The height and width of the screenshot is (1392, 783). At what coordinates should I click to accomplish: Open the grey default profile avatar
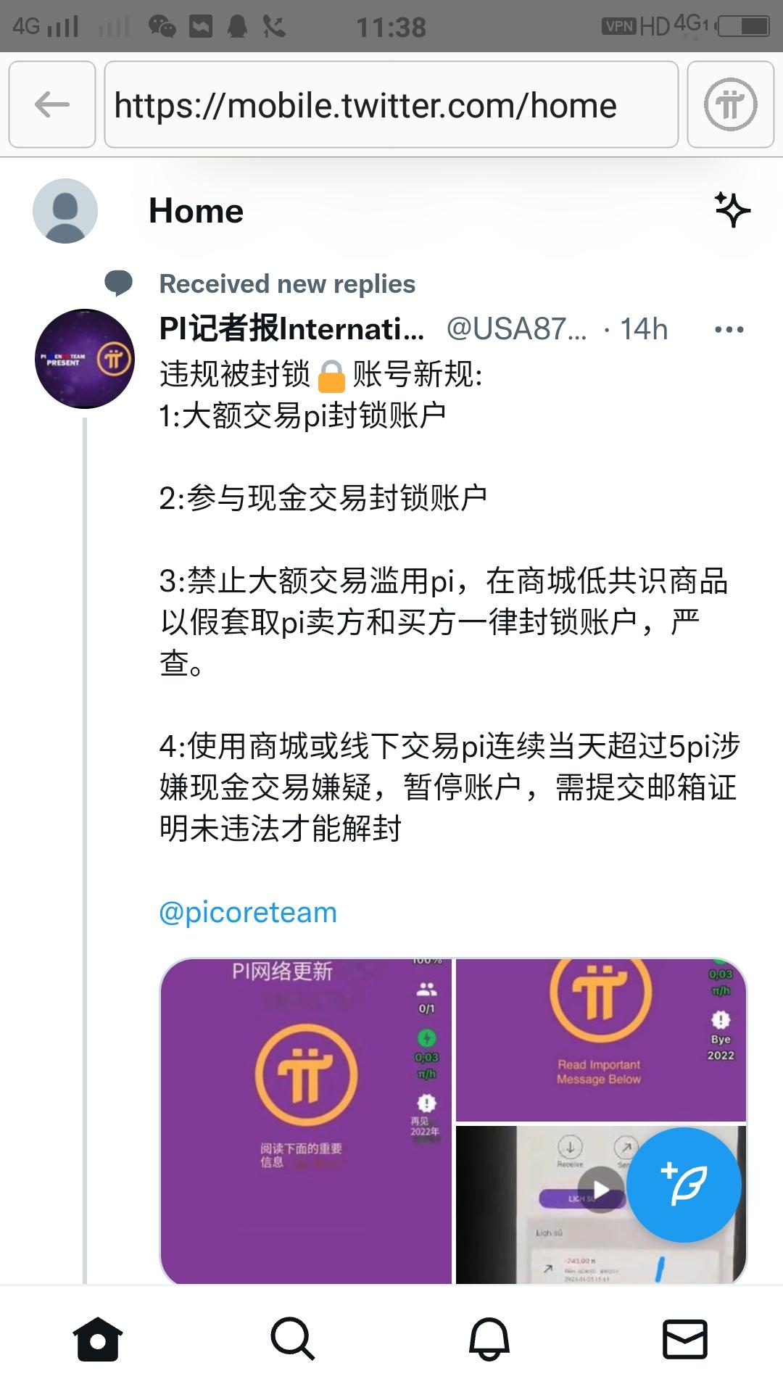click(65, 211)
